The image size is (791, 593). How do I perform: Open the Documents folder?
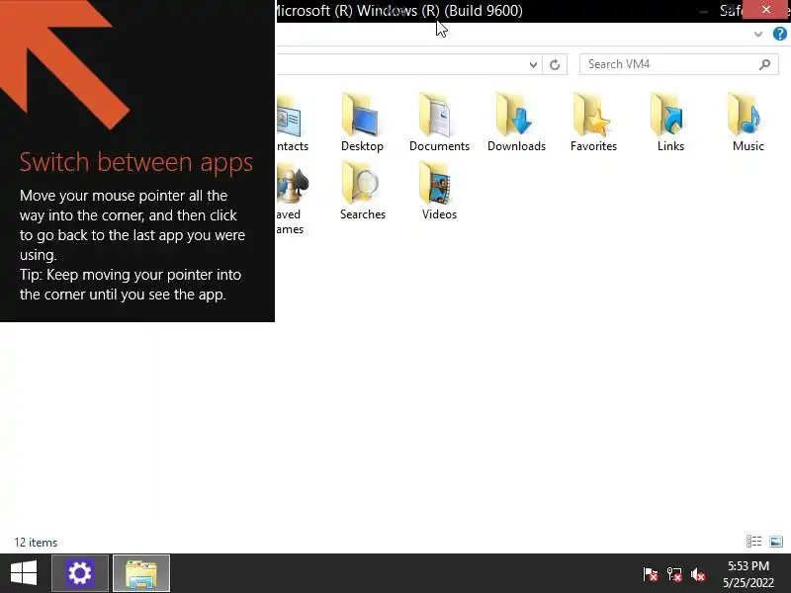point(439,123)
